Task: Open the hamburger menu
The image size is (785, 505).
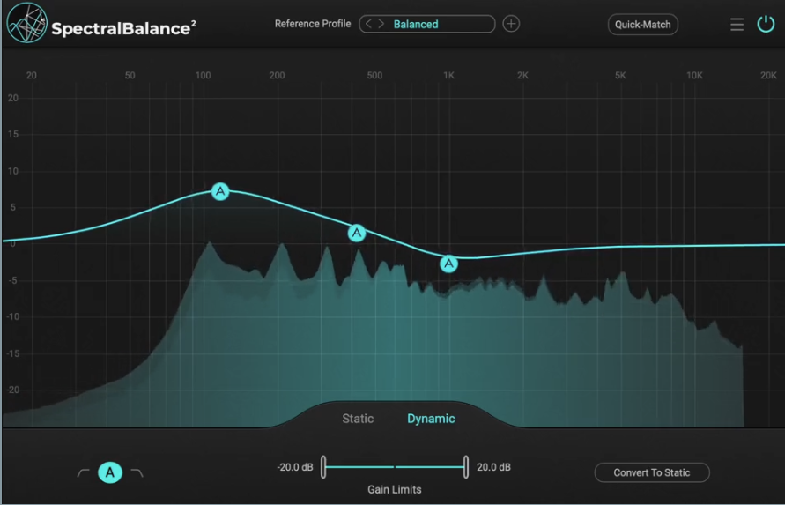Action: 737,25
